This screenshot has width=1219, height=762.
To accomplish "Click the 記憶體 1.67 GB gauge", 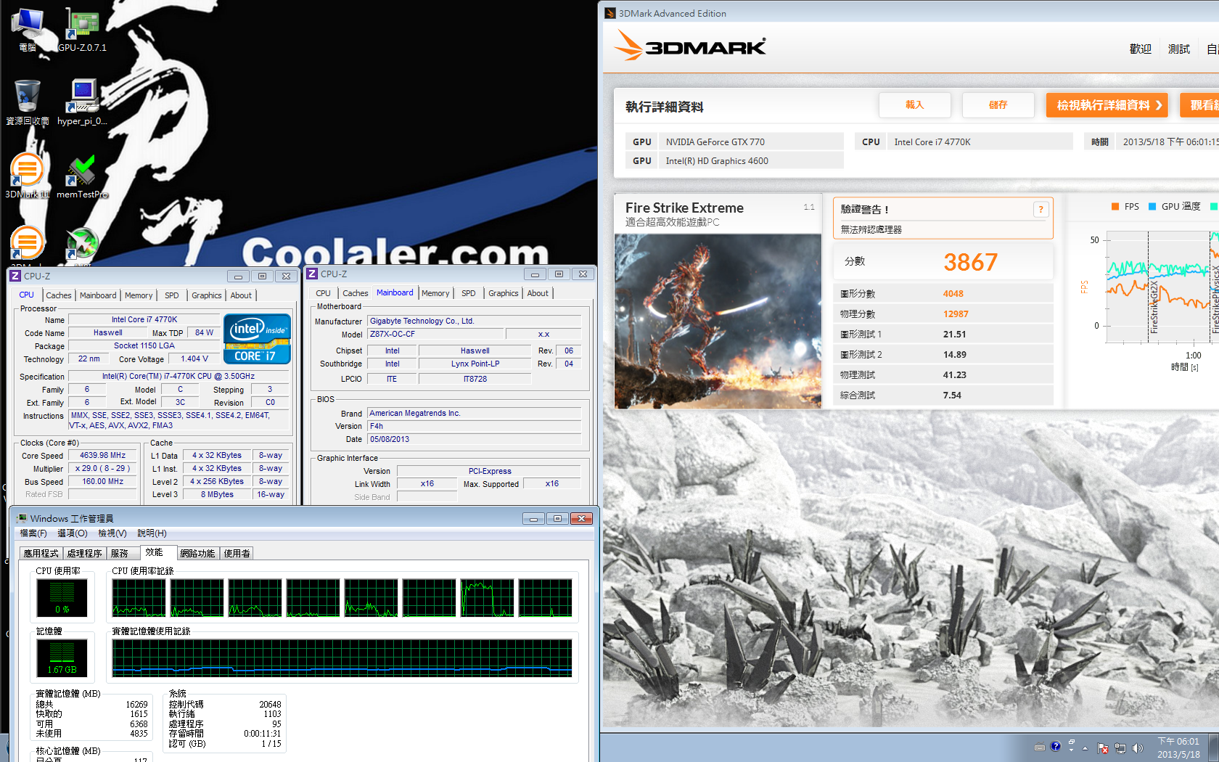I will coord(62,658).
